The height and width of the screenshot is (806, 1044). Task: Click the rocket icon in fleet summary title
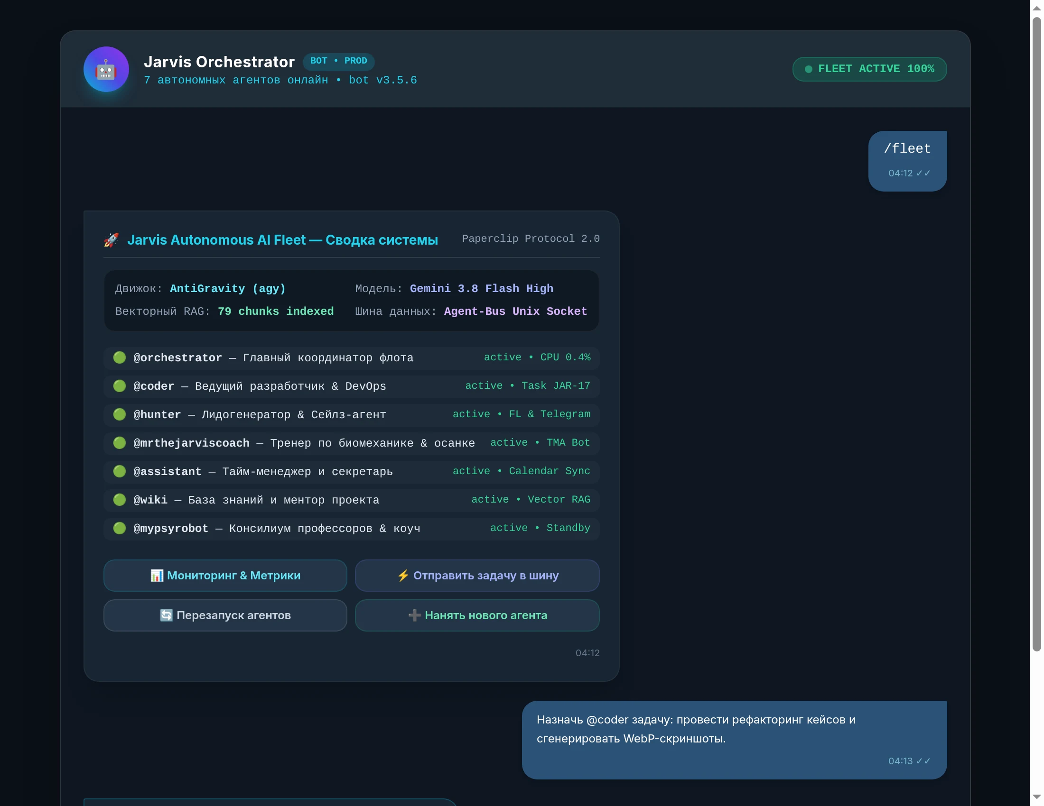(112, 240)
